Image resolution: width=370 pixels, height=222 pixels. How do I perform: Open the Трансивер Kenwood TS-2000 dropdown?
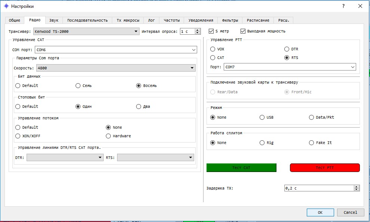(x=86, y=32)
